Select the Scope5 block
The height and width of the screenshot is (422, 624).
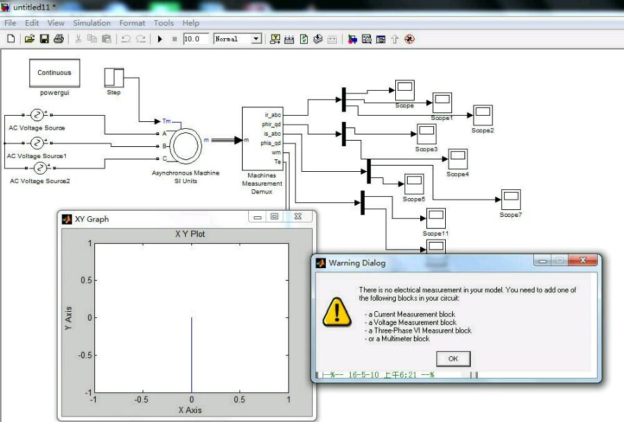pyautogui.click(x=414, y=184)
